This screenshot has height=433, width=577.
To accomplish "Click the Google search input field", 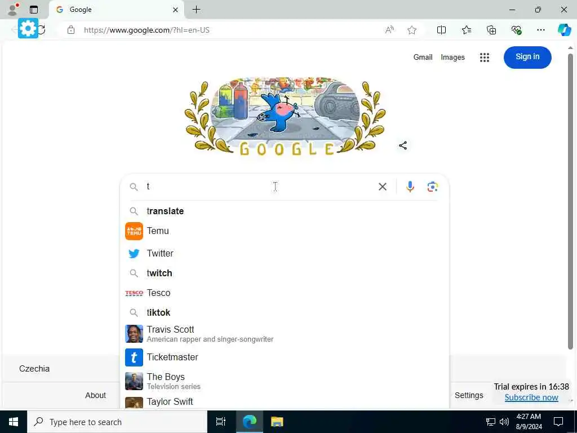I will tap(258, 187).
